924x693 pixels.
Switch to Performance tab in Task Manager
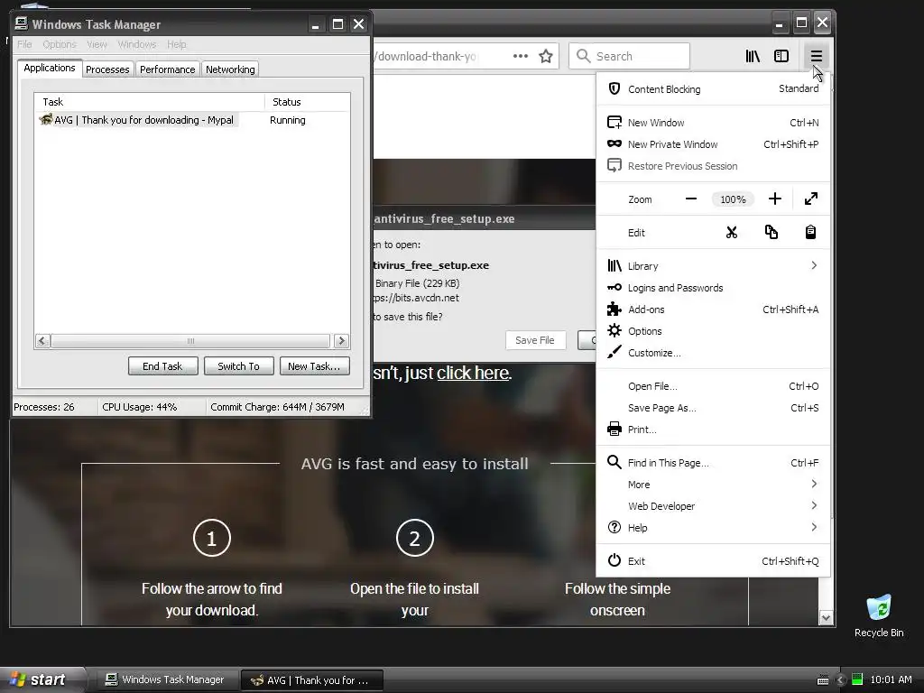tap(167, 69)
